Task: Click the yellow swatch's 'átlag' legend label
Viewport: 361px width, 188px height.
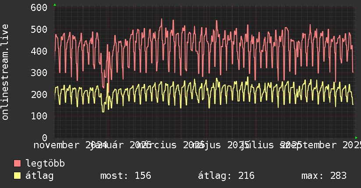Action: 39,176
